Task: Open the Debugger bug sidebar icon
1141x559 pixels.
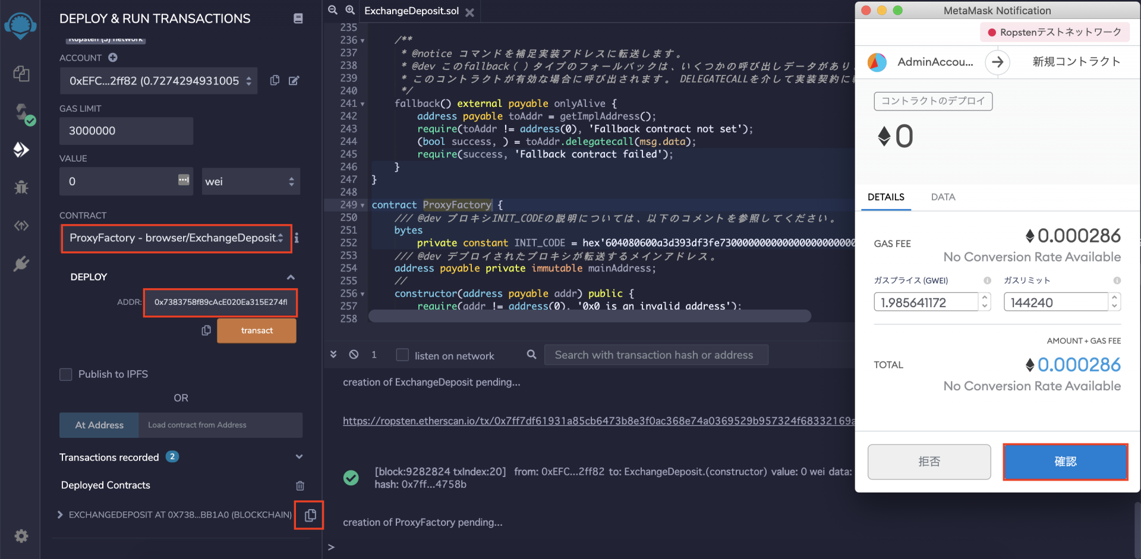Action: tap(21, 188)
